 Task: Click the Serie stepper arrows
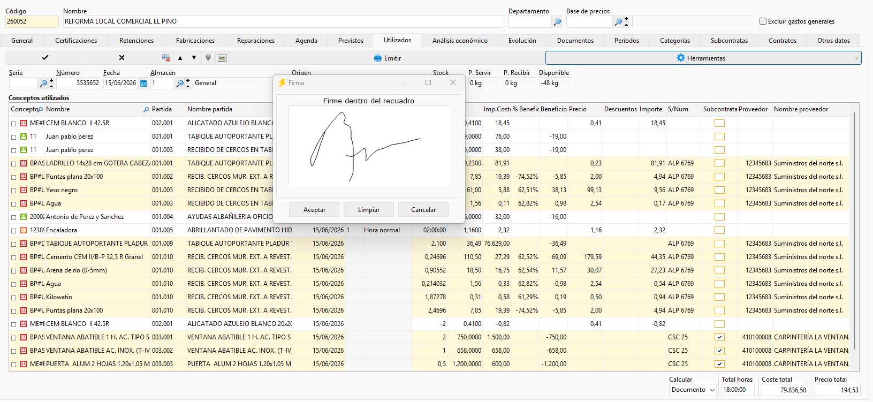click(x=51, y=83)
